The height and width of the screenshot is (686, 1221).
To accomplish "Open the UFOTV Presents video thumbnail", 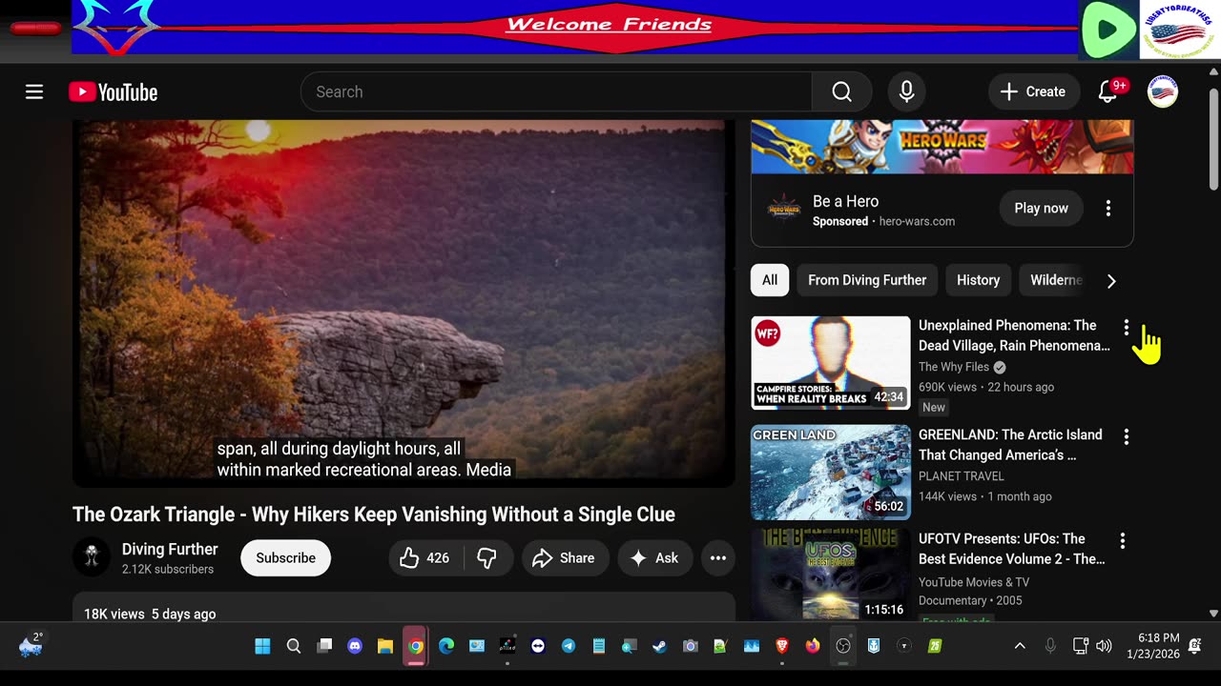I will pos(831,575).
